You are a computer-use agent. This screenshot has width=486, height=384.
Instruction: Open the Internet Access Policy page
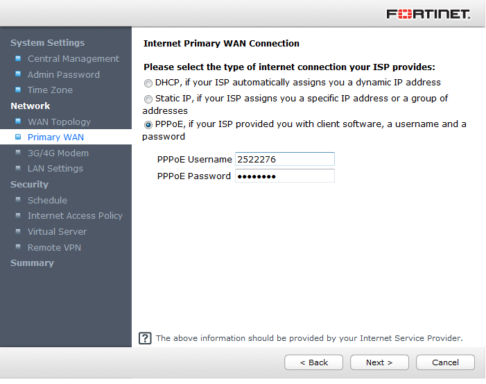click(x=75, y=216)
